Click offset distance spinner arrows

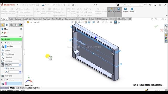[20, 65]
